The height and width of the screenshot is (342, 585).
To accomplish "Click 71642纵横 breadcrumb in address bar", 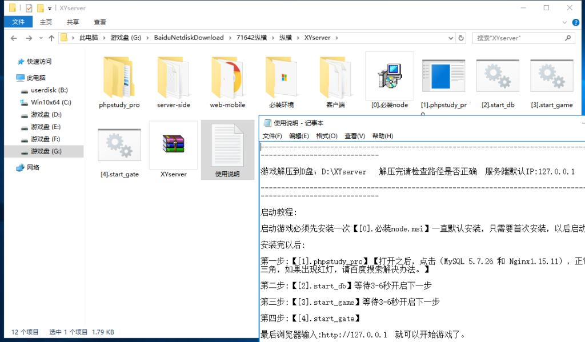I will tap(252, 38).
